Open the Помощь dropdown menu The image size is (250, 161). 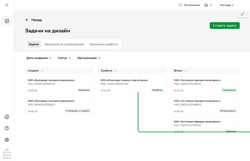[227, 5]
